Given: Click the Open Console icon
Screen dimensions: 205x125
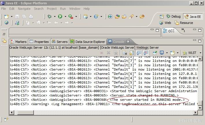Looking at the screenshot, I should (x=172, y=53).
